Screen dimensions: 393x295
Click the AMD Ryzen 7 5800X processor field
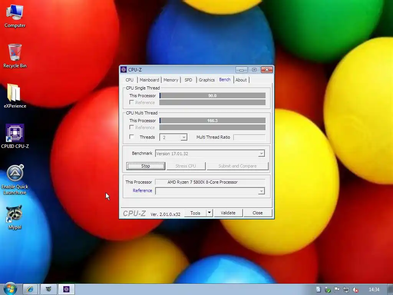210,182
